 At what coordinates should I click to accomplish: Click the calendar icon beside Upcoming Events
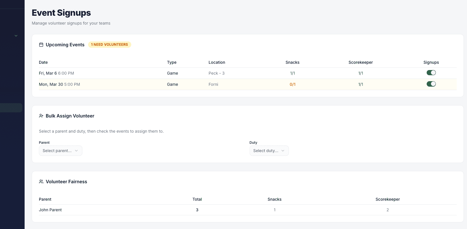[x=41, y=45]
